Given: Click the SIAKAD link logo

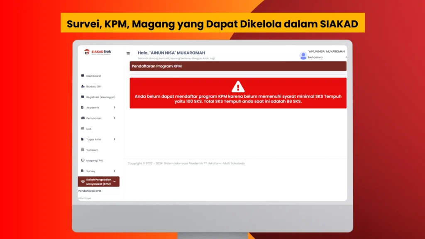Looking at the screenshot, I should [x=98, y=52].
